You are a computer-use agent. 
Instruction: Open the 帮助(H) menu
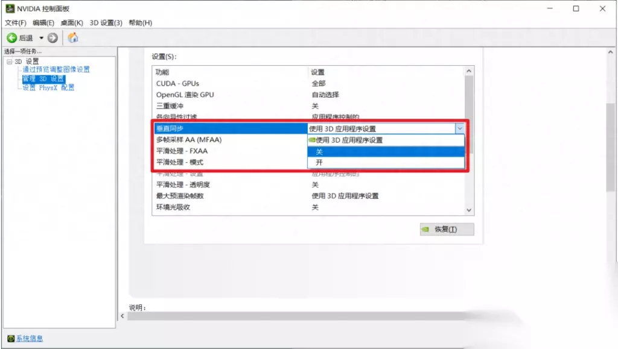click(x=140, y=23)
